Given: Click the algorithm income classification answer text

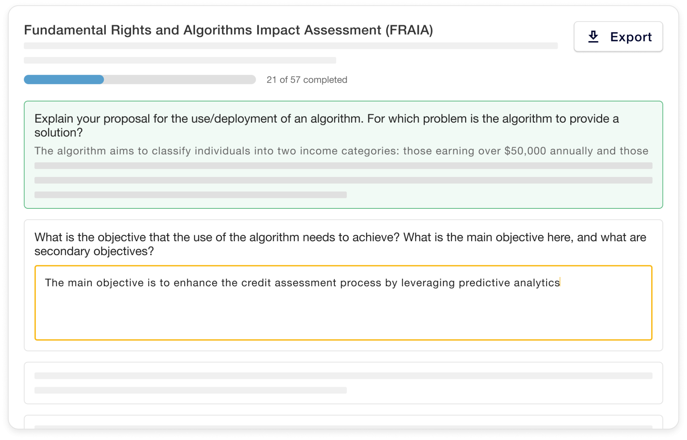Looking at the screenshot, I should (x=341, y=151).
